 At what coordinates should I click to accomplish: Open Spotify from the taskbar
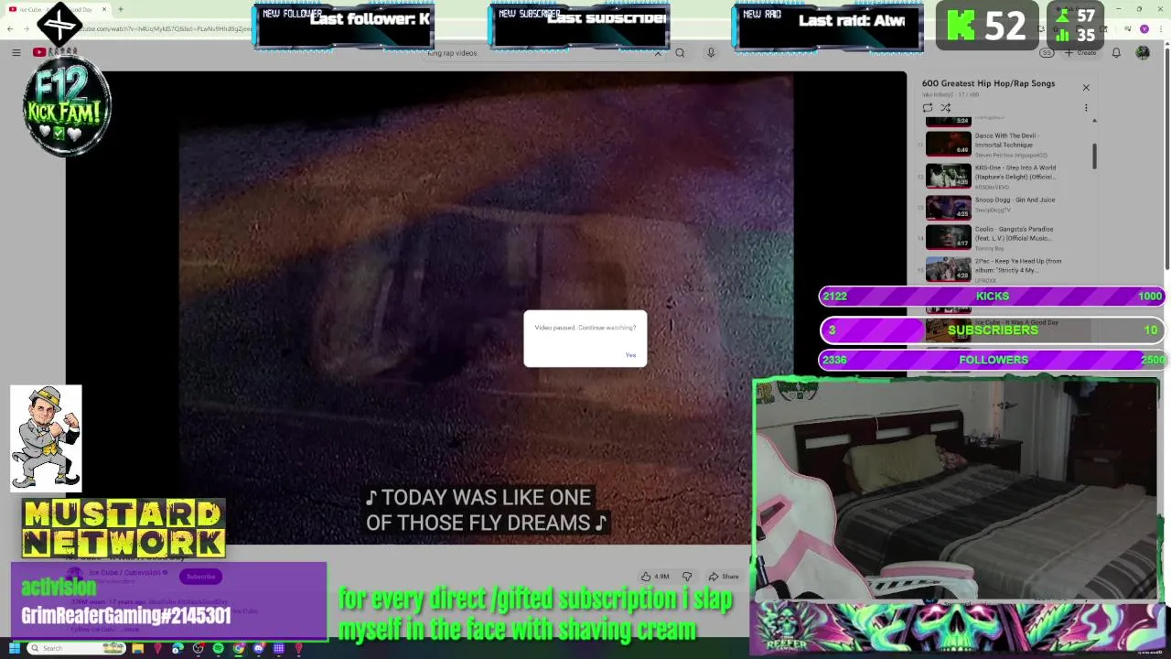[218, 649]
